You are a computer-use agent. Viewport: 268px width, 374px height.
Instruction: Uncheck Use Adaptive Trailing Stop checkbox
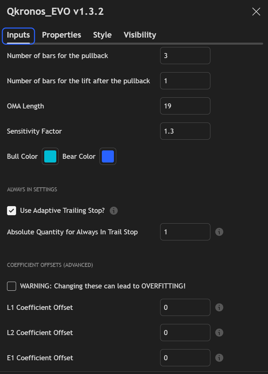[12, 211]
